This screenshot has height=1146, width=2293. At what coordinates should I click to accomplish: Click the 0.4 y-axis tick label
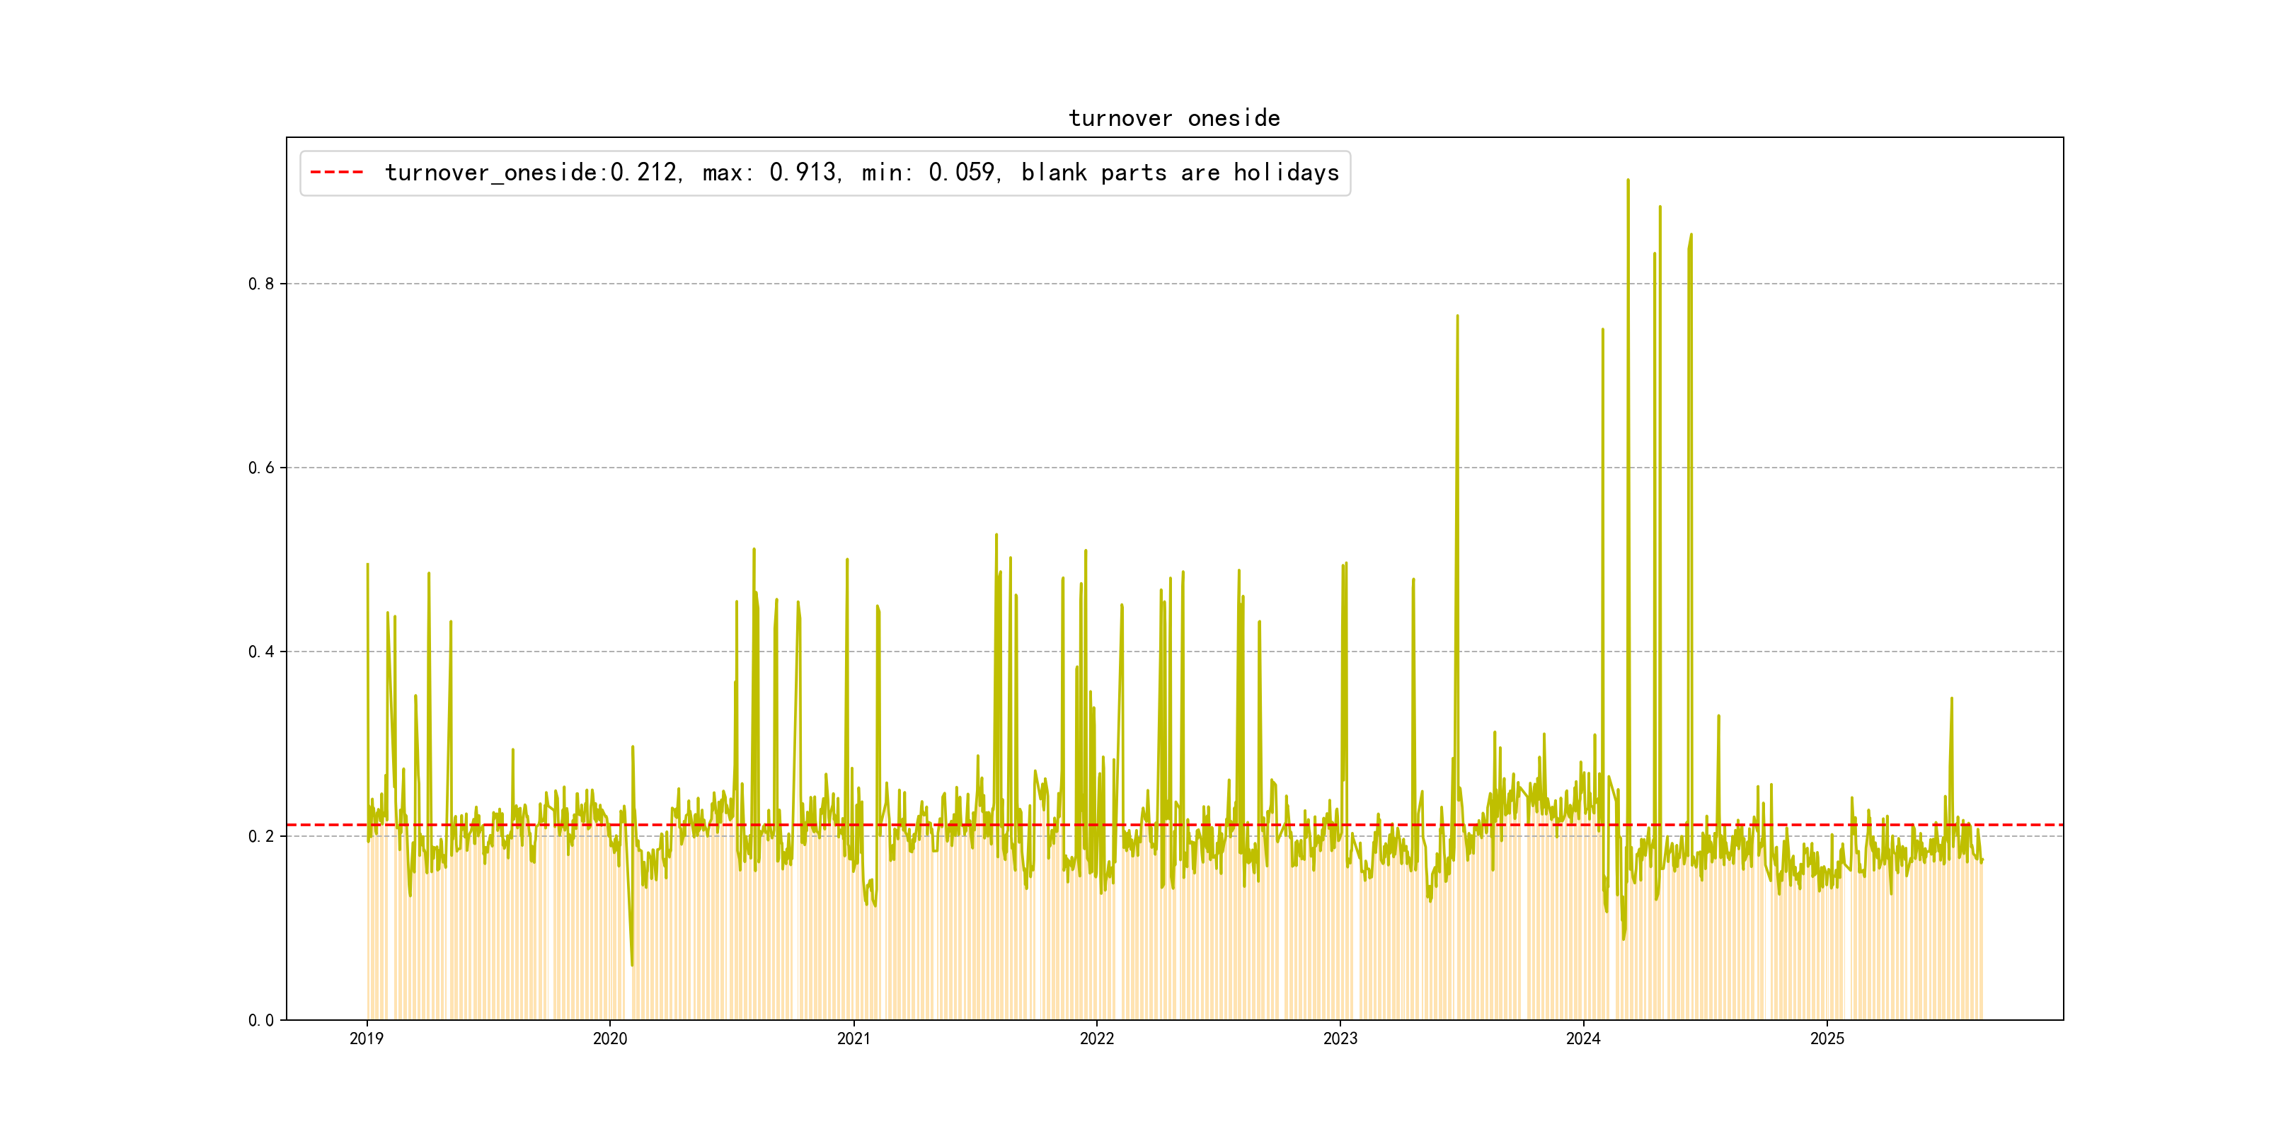[x=261, y=652]
